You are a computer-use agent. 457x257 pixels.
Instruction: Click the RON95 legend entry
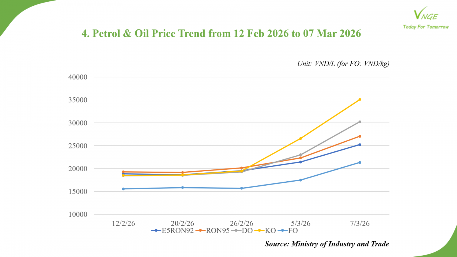pos(213,231)
